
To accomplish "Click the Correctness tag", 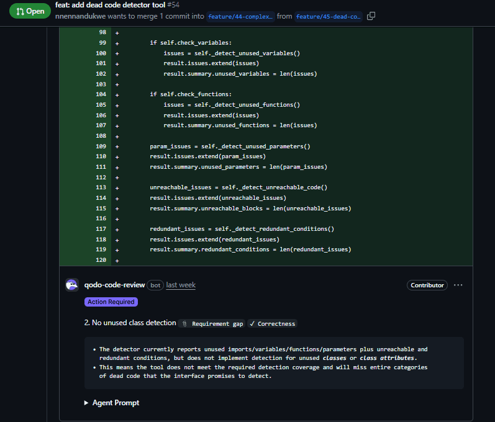I will click(x=272, y=323).
